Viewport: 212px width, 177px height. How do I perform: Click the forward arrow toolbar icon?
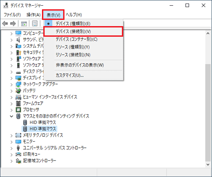tap(13, 23)
